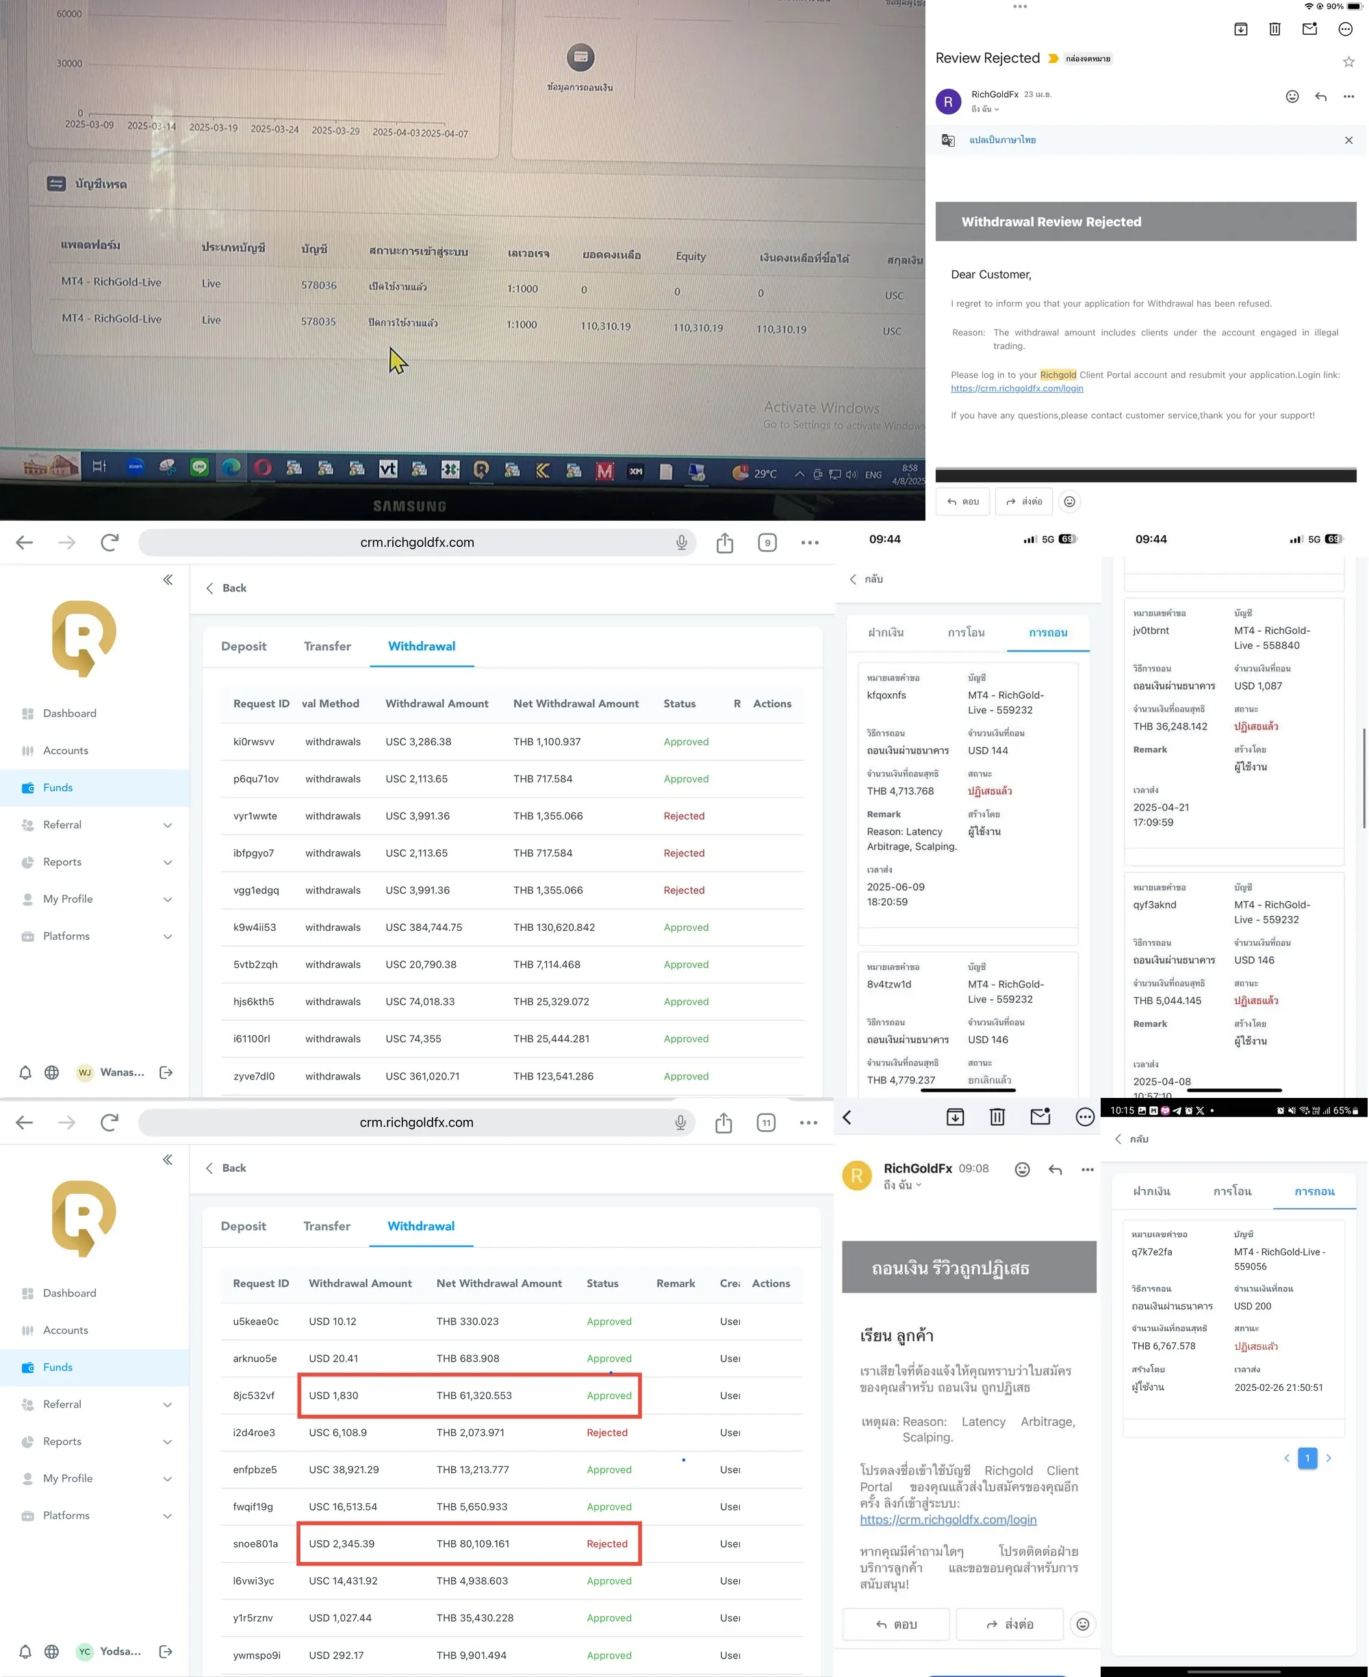This screenshot has width=1369, height=1677.
Task: Open notifications bell in the Yodsa CRM sidebar
Action: pyautogui.click(x=25, y=1652)
